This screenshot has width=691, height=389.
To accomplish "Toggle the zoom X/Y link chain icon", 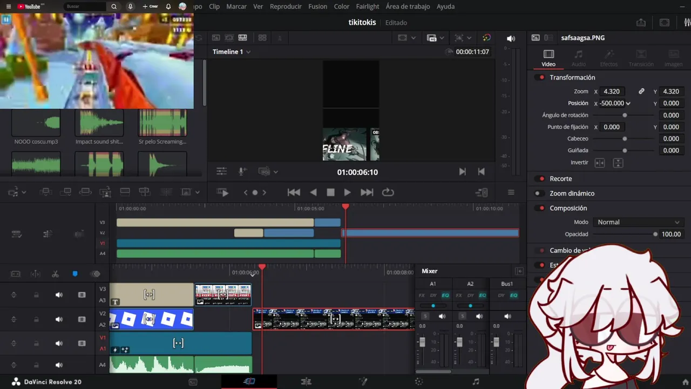I will pyautogui.click(x=641, y=91).
